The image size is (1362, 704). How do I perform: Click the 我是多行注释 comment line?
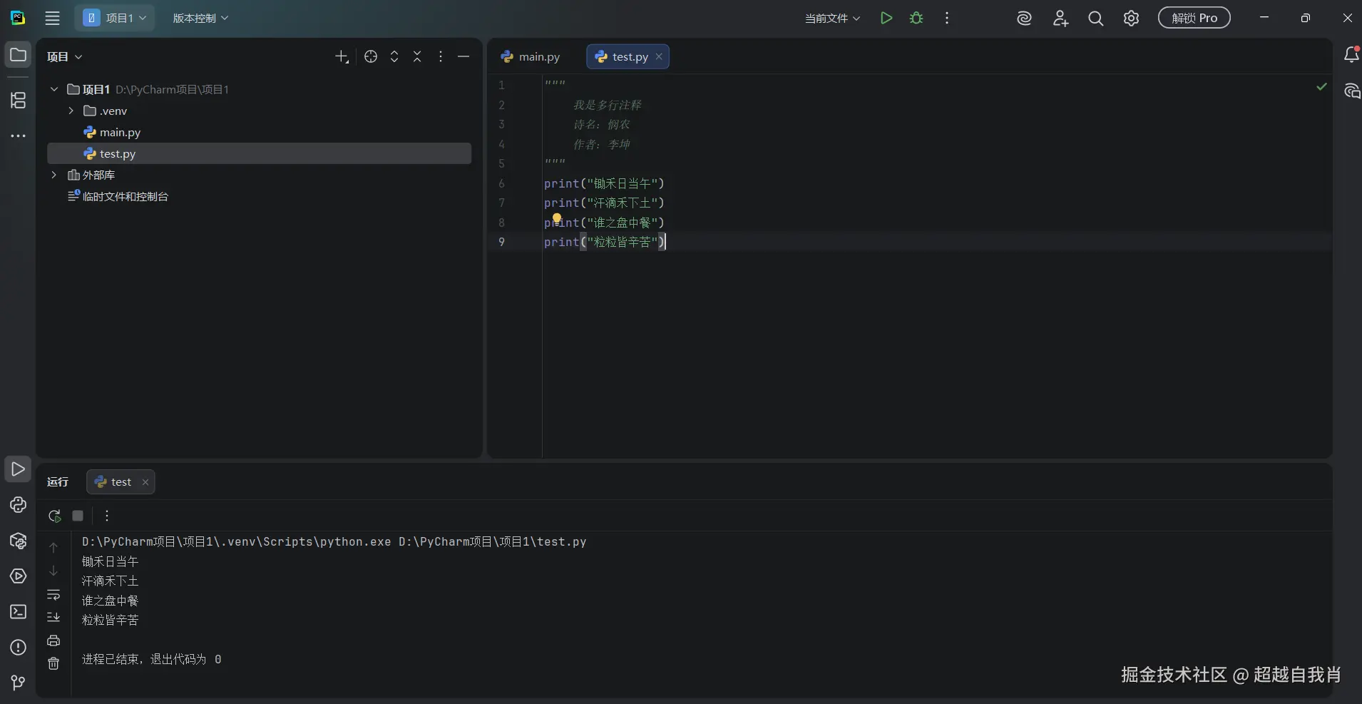pyautogui.click(x=608, y=105)
